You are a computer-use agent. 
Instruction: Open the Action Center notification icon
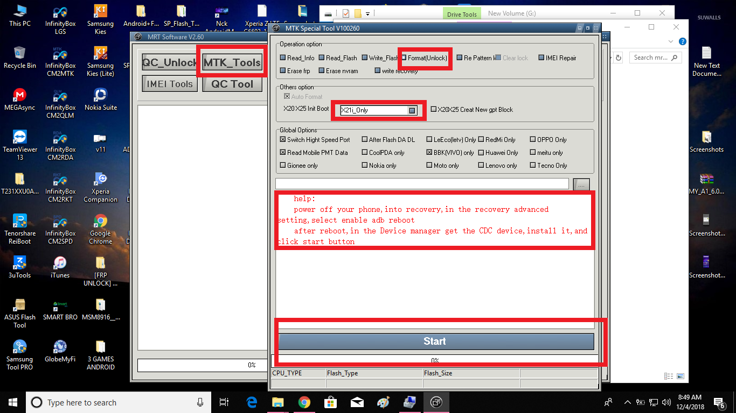pyautogui.click(x=719, y=402)
